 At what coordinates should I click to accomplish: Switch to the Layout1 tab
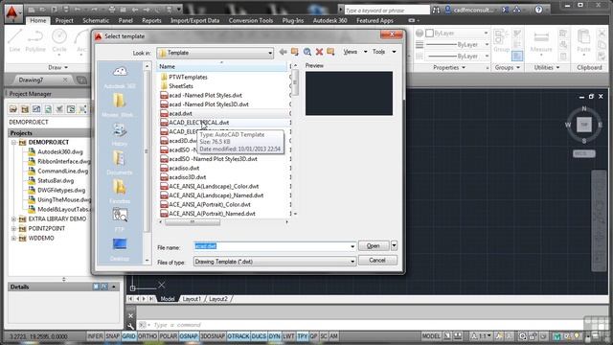click(192, 299)
